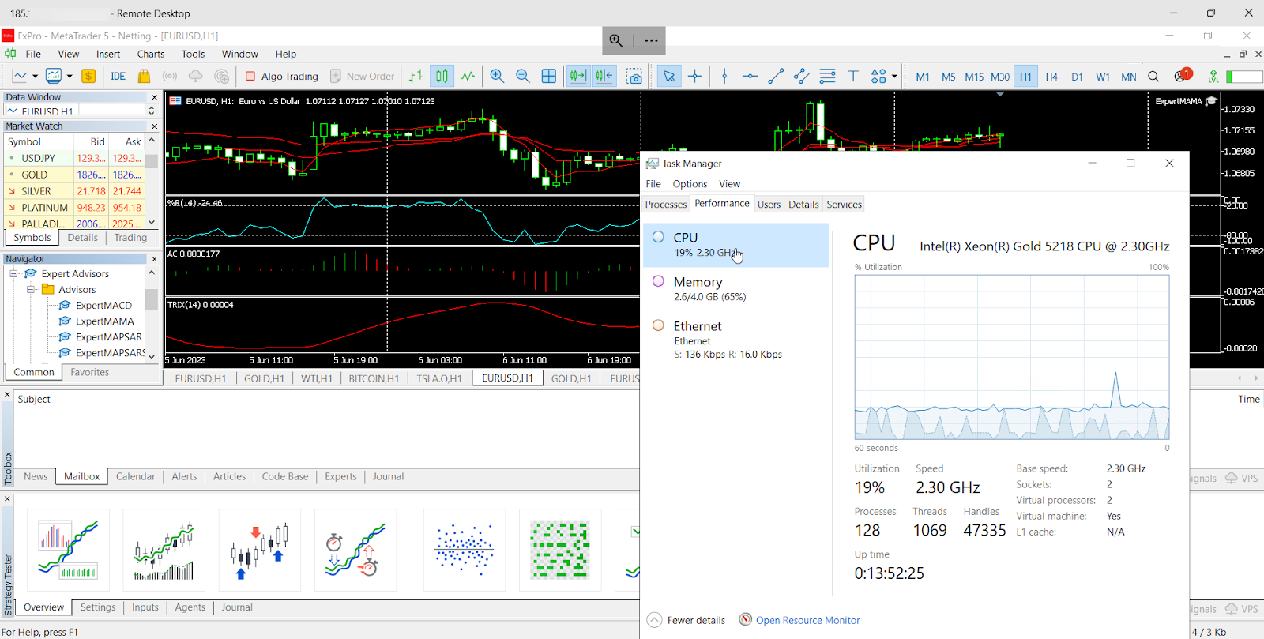
Task: Open the MetaEditor IDE button
Action: (x=118, y=77)
